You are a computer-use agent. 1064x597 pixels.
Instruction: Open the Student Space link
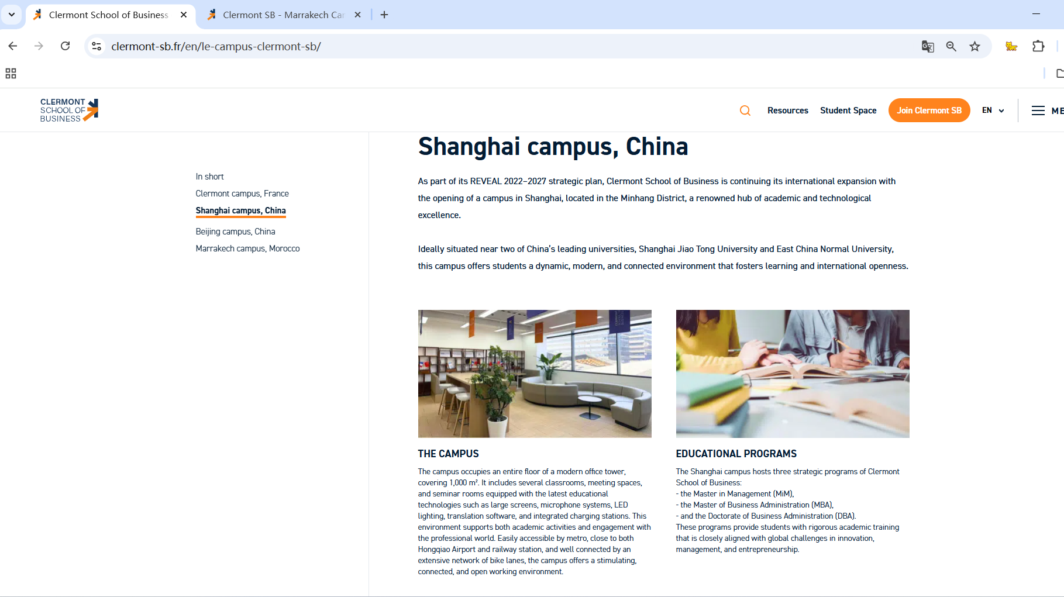(848, 111)
